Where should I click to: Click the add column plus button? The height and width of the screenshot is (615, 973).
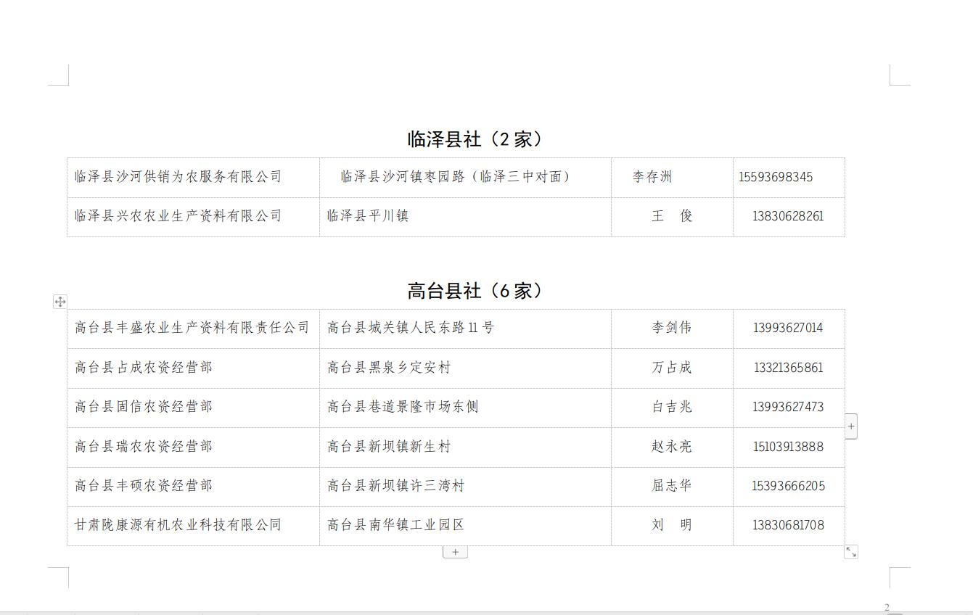click(x=851, y=426)
